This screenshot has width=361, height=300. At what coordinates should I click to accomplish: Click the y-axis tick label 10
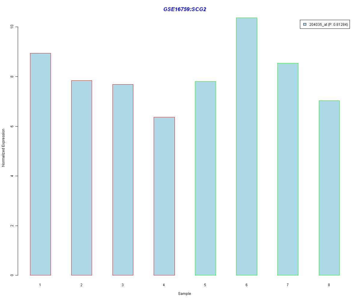(x=12, y=27)
